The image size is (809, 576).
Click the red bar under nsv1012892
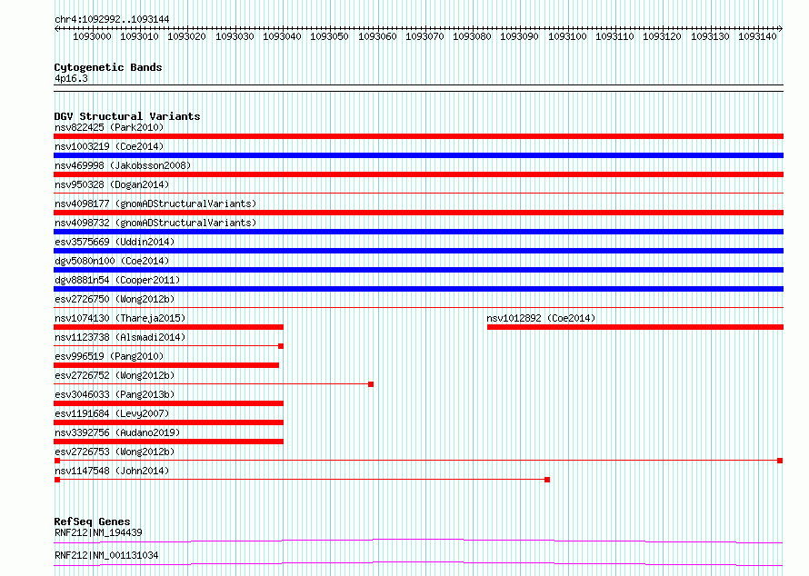635,327
